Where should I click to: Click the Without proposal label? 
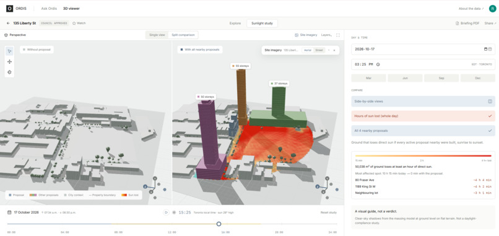(37, 50)
